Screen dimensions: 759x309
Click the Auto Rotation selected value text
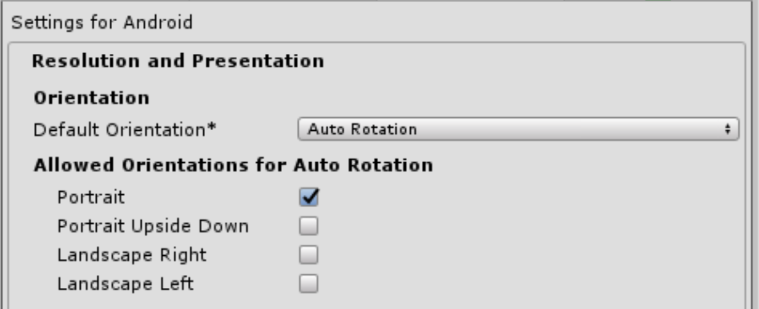(362, 129)
